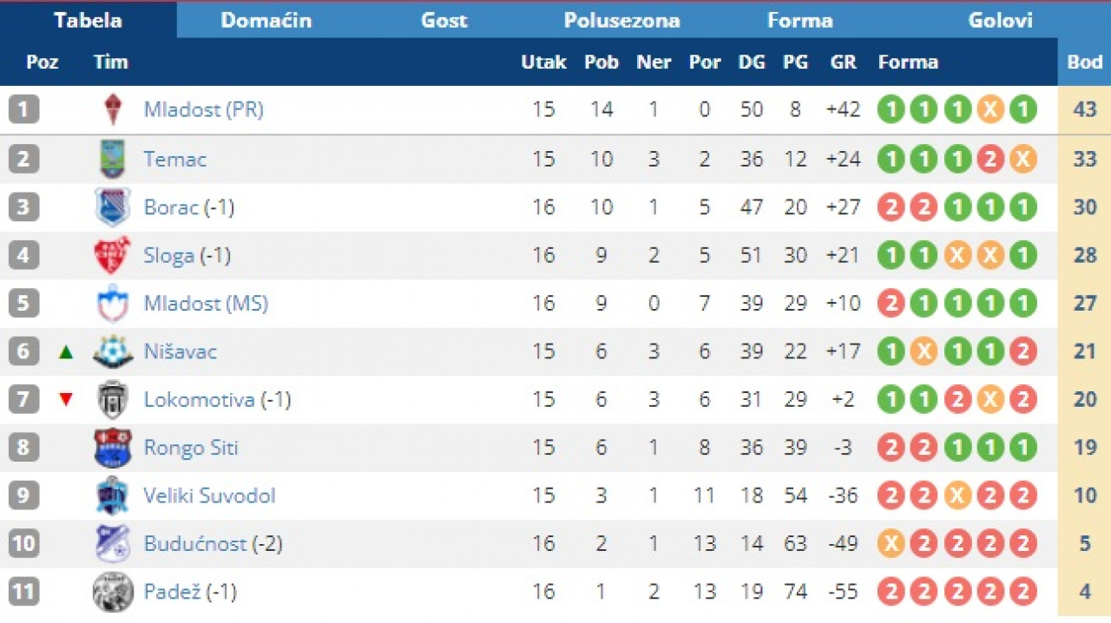Sort table by the Bod column header
The width and height of the screenshot is (1111, 623).
(x=1084, y=62)
